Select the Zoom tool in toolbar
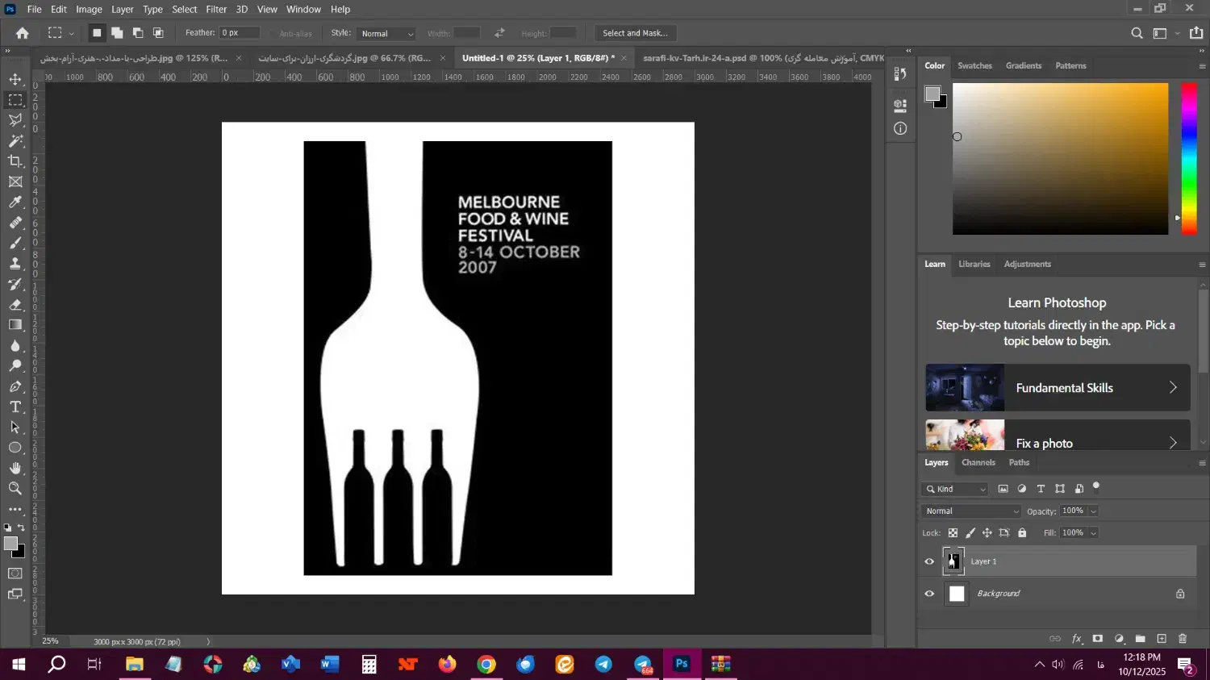 pos(15,489)
